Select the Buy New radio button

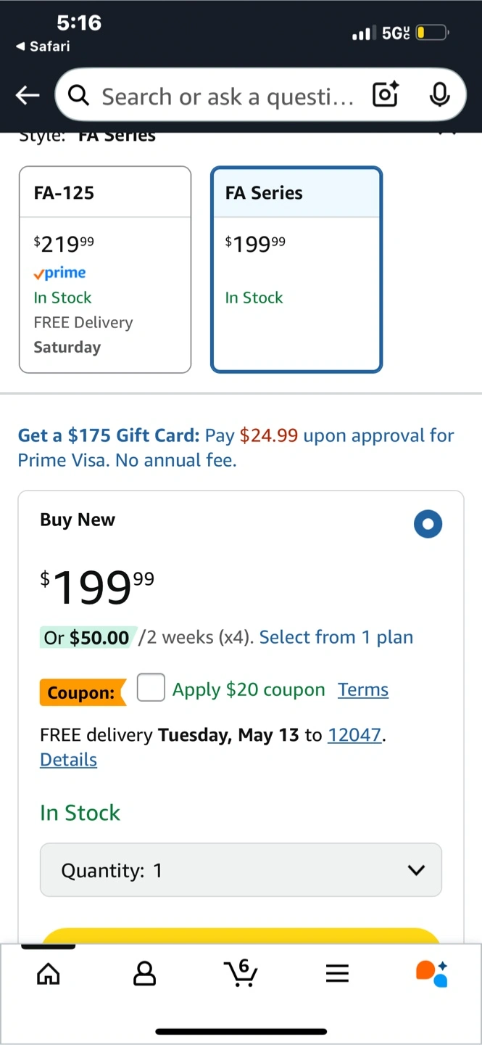428,524
